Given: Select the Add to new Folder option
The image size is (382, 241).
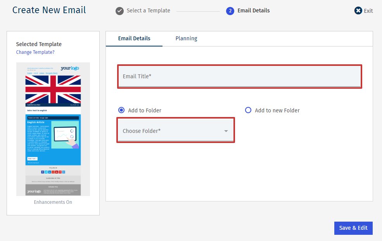Looking at the screenshot, I should (x=248, y=110).
